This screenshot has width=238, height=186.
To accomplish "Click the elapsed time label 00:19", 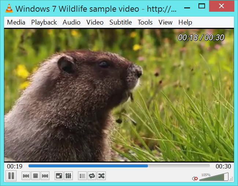I will point(15,166).
